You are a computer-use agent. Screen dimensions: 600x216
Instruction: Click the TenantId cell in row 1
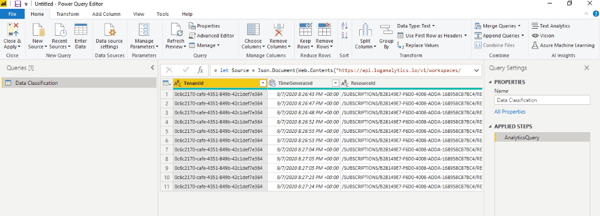point(220,94)
